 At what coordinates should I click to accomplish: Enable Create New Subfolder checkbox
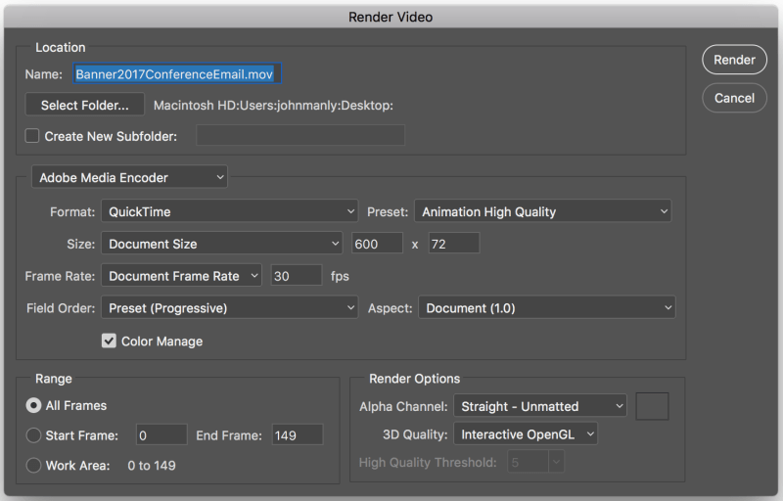click(32, 136)
